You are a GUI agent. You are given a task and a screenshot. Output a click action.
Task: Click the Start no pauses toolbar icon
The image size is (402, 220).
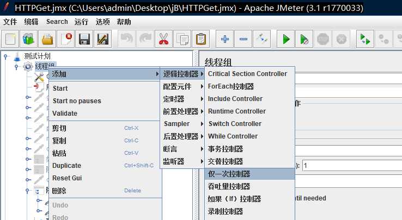point(304,39)
